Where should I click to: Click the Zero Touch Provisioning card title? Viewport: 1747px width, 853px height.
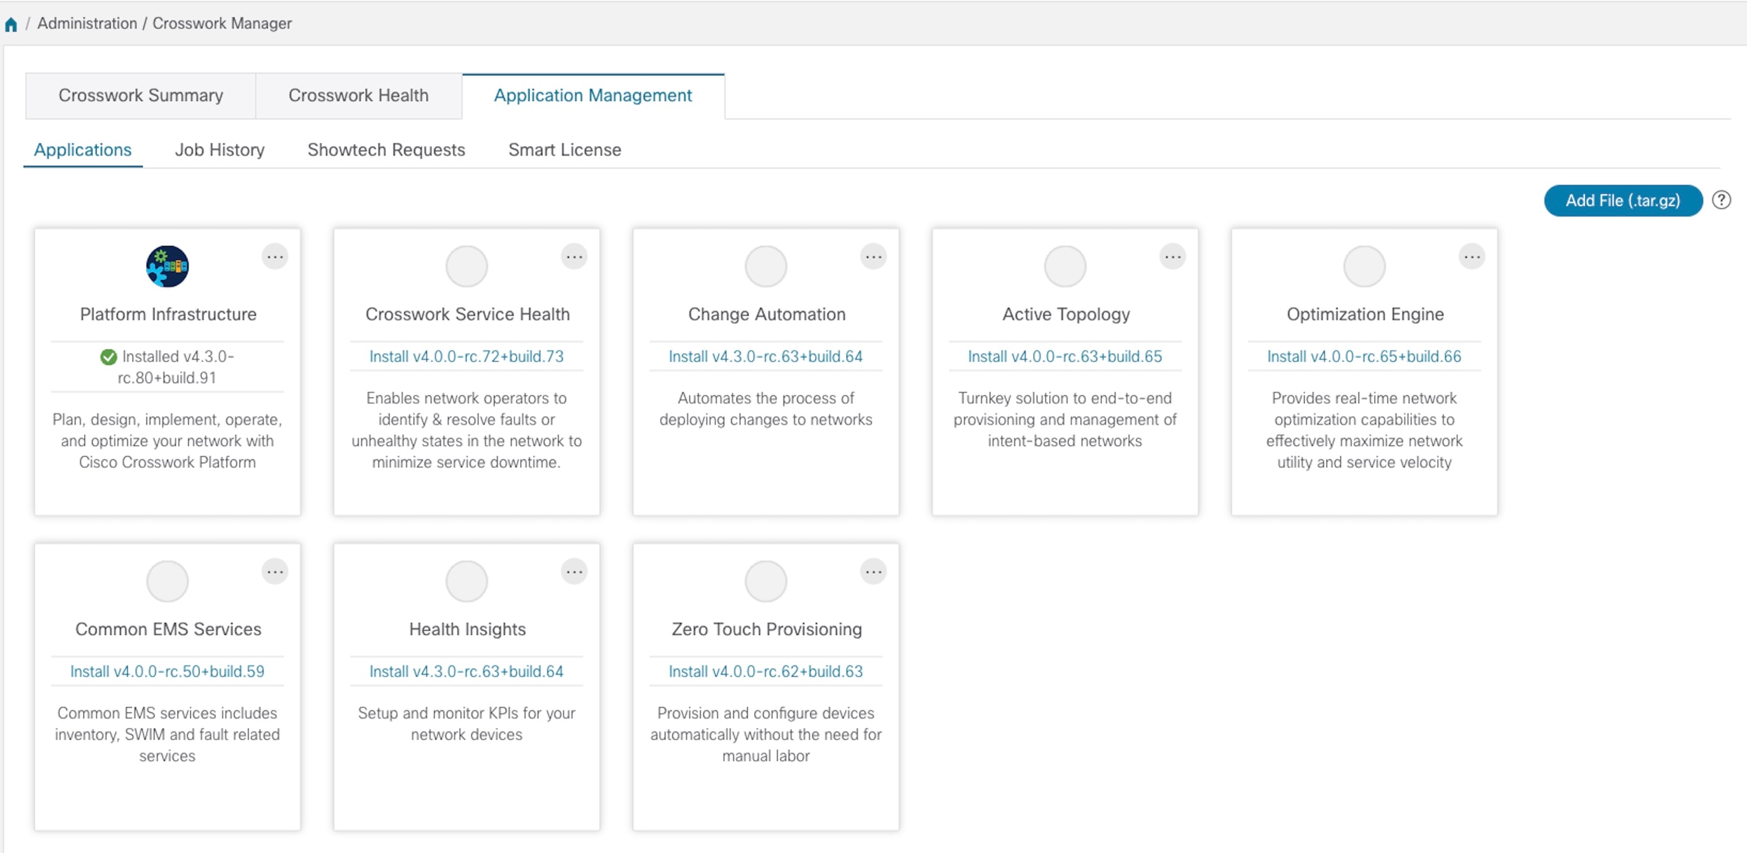pyautogui.click(x=766, y=629)
